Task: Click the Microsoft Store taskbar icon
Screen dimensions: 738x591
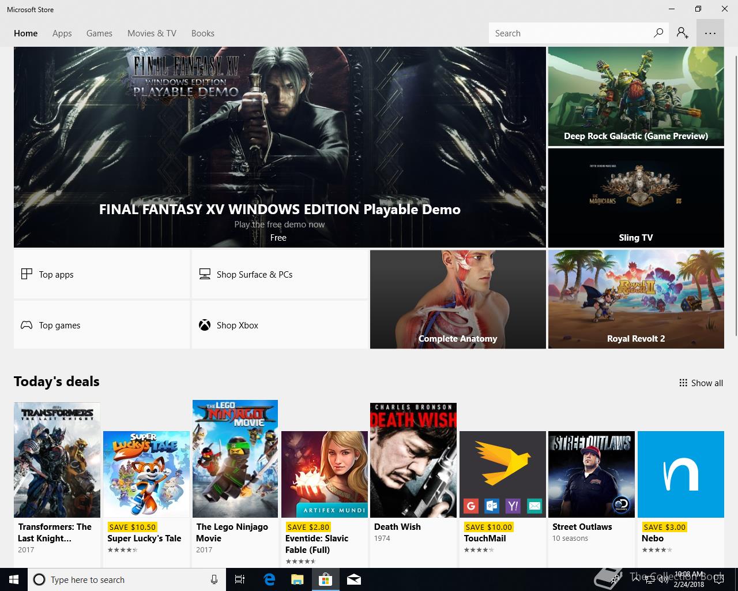Action: point(325,579)
